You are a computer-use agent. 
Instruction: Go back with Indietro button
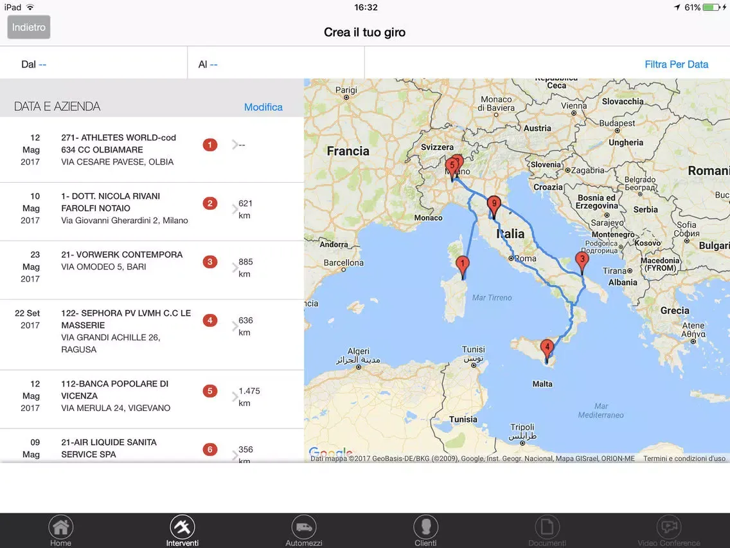click(29, 27)
